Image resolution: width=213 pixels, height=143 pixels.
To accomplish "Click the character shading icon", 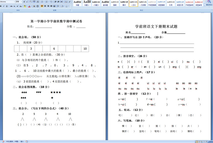I will tap(34, 6).
